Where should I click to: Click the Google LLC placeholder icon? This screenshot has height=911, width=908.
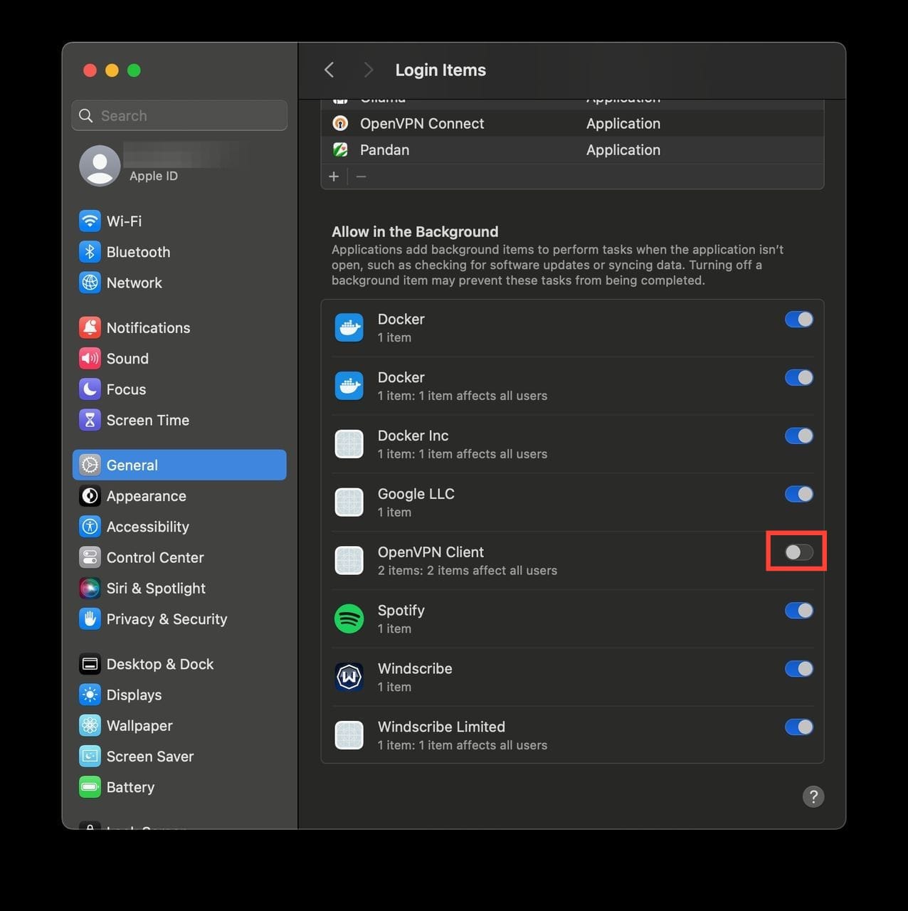(349, 502)
